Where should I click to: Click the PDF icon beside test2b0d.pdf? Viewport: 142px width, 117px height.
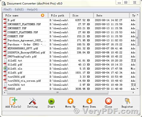5,77
